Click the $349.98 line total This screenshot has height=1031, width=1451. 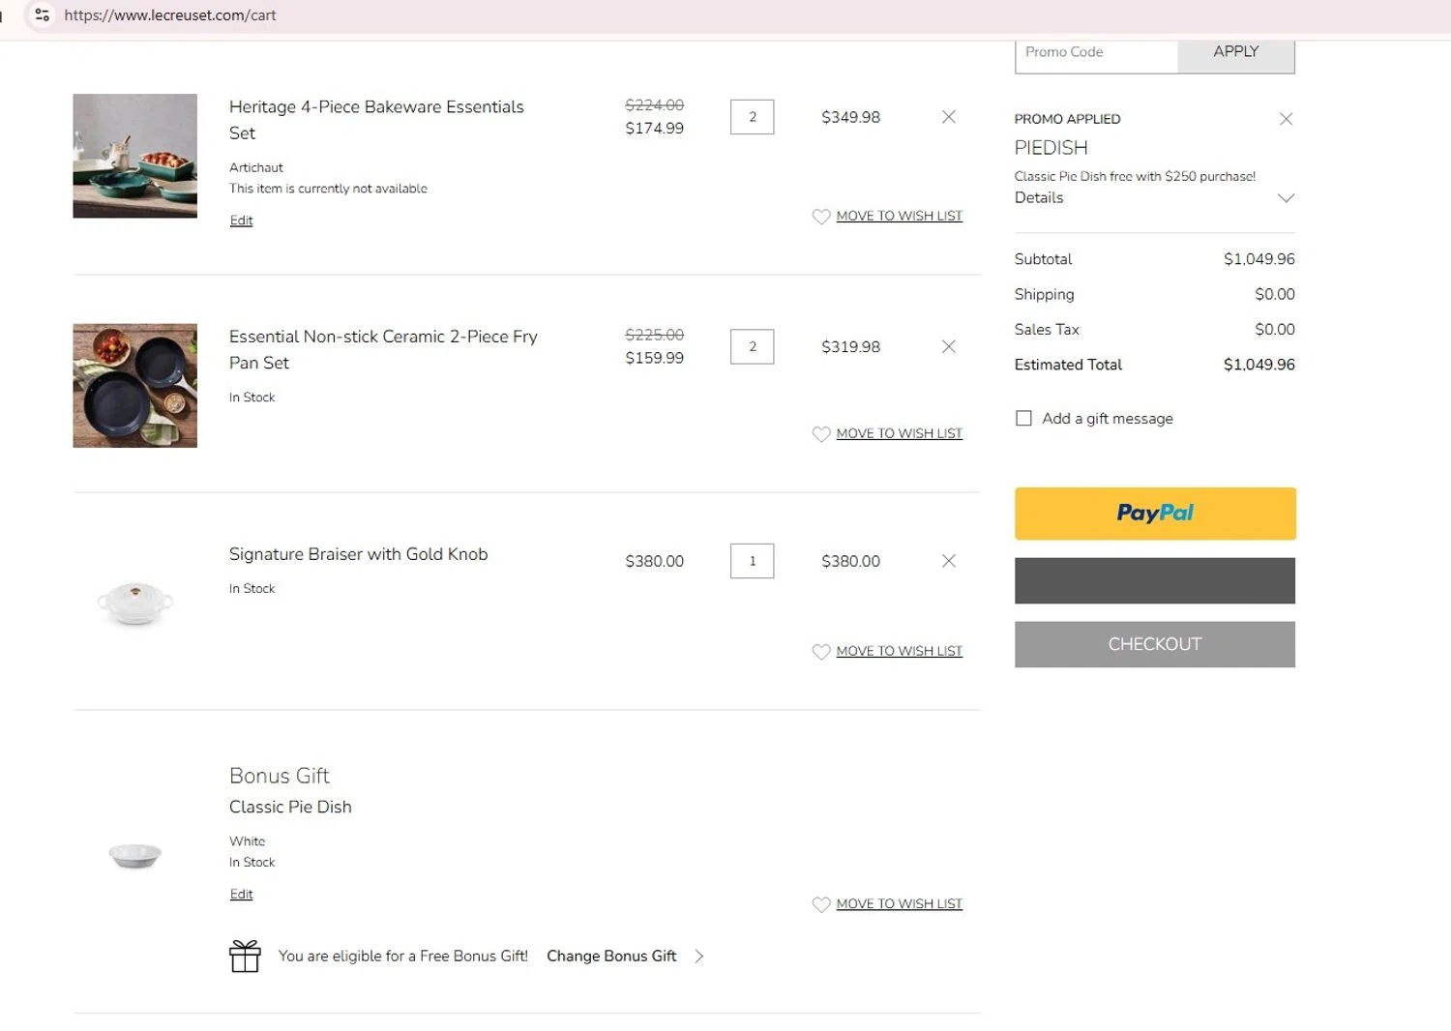click(850, 117)
